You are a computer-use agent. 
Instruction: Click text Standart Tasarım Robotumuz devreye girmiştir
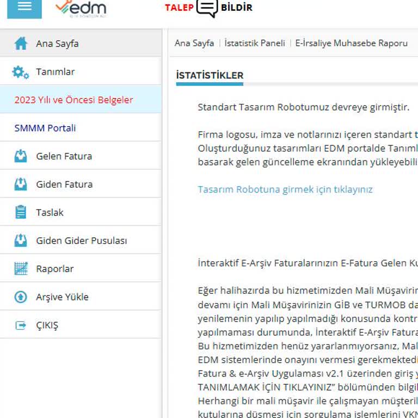[x=303, y=107]
